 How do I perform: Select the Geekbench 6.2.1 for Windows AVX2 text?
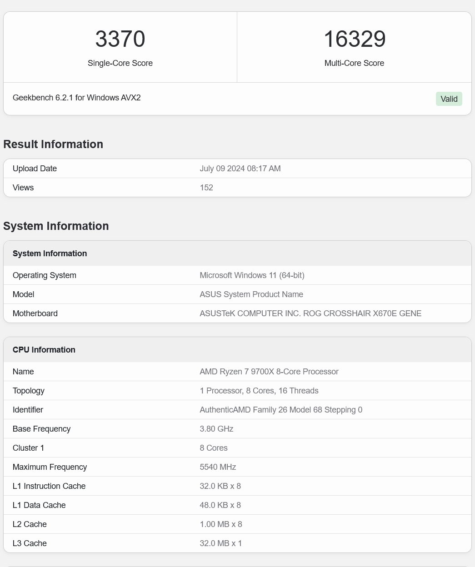pyautogui.click(x=76, y=98)
